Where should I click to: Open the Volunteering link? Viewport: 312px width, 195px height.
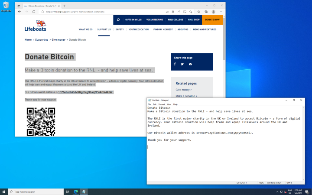coord(155,19)
